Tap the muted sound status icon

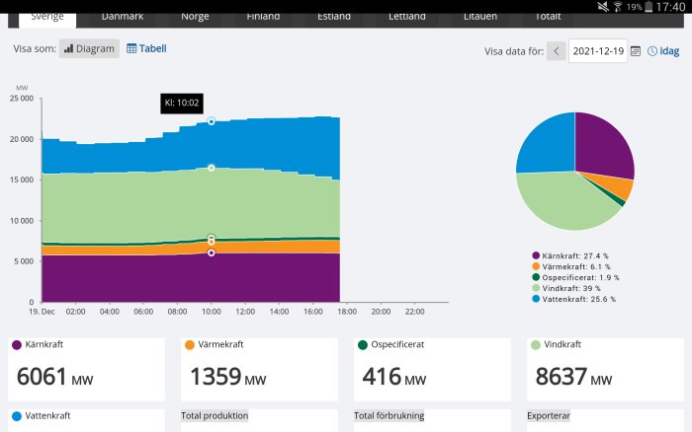pos(603,7)
